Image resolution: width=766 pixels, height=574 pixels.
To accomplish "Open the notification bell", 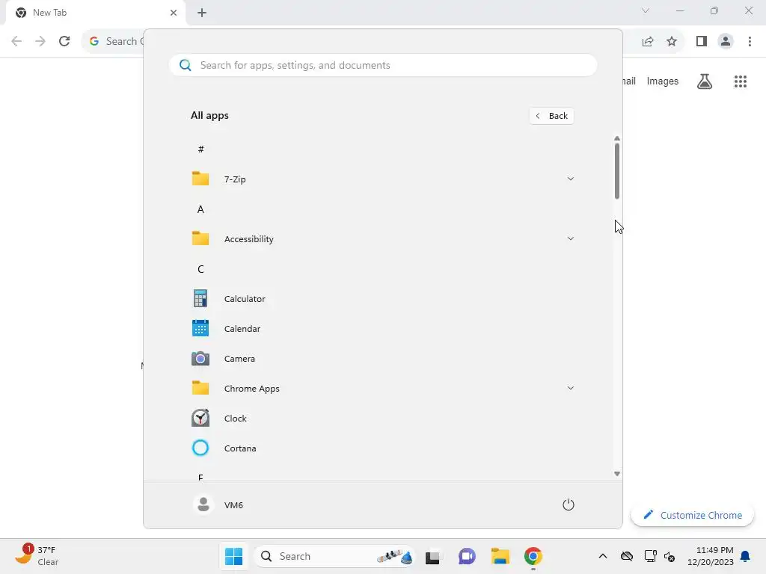I will tap(746, 556).
